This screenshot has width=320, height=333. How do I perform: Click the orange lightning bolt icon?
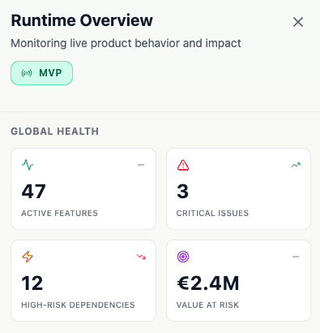coord(28,257)
